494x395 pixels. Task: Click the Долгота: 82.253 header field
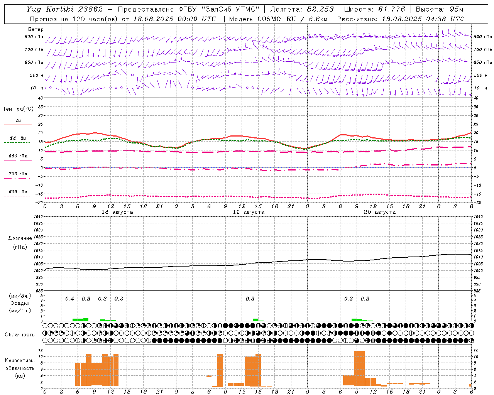[302, 9]
